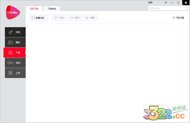The width and height of the screenshot is (190, 123).
Task: Click the 删除 (Delete) button
Action: click(91, 18)
